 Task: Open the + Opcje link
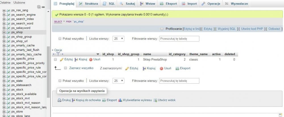[x=57, y=50]
